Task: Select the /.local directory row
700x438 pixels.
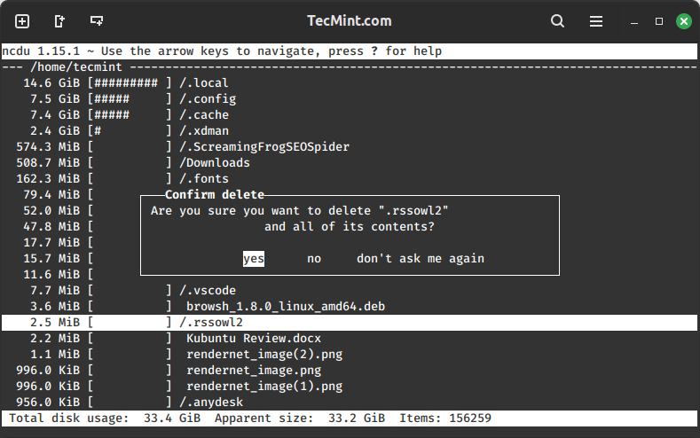Action: click(204, 83)
